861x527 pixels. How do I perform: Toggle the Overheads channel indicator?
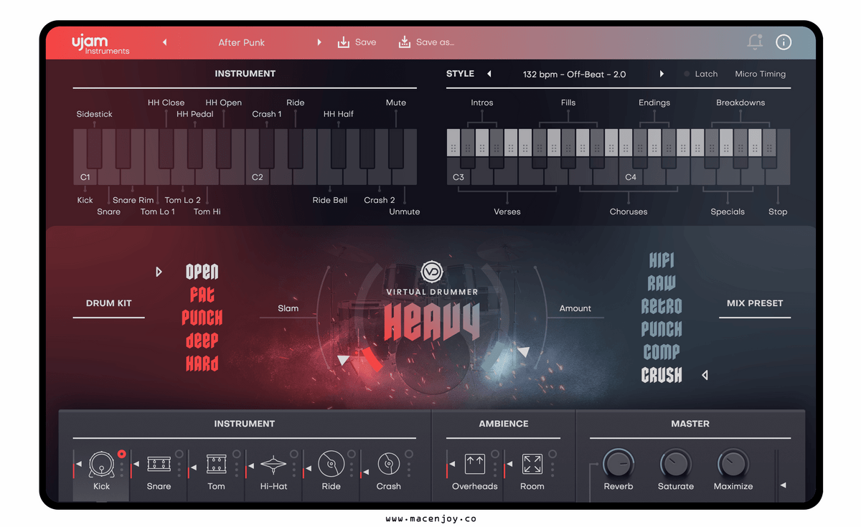494,454
